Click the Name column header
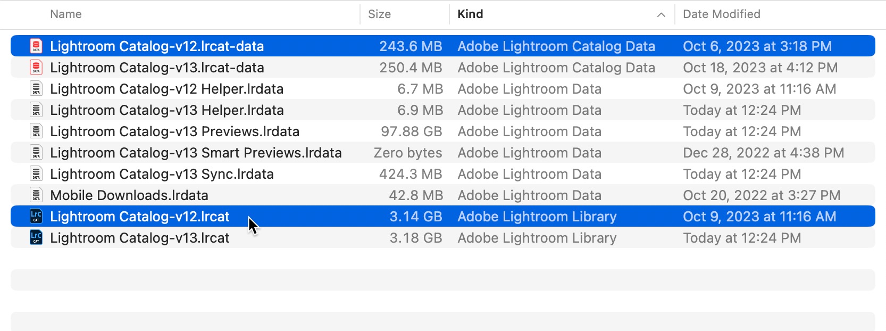This screenshot has width=886, height=331. [x=65, y=14]
